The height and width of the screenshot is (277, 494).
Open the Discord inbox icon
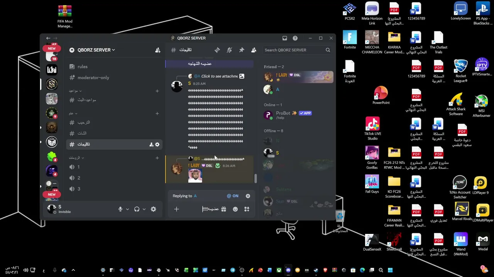coord(285,38)
